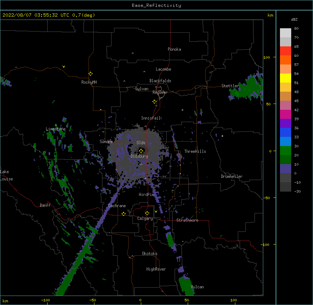The height and width of the screenshot is (305, 313).
Task: Pick the white 70-80 dBZ legend swatch
Action: [x=285, y=33]
